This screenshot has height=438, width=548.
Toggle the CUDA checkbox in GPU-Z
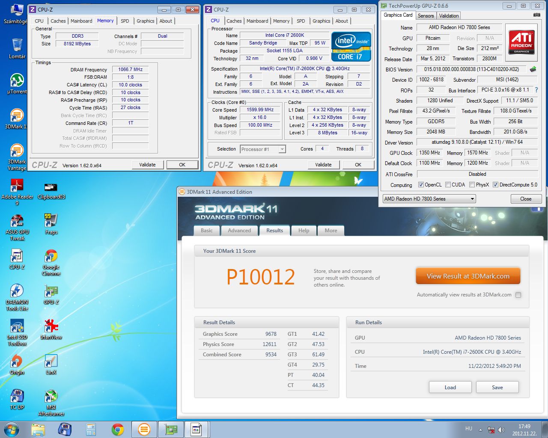tap(448, 185)
